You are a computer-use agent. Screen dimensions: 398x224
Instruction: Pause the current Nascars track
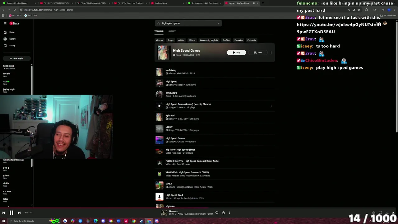[11, 213]
